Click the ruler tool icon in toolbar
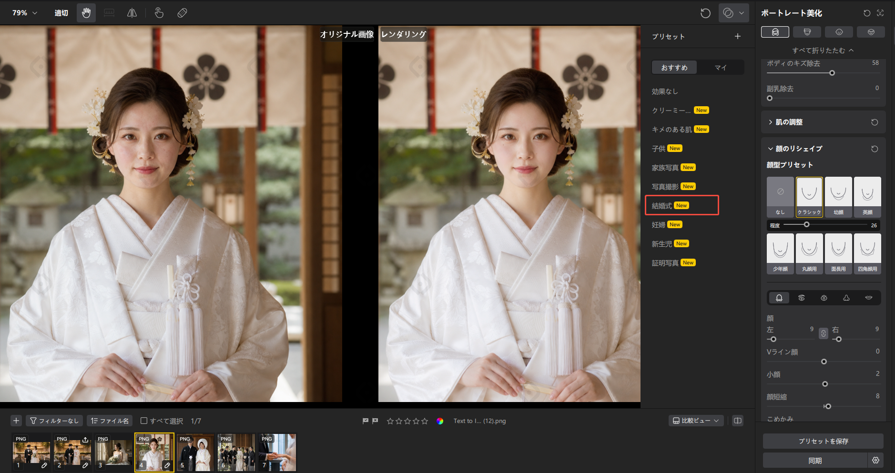The height and width of the screenshot is (473, 895). [x=109, y=13]
